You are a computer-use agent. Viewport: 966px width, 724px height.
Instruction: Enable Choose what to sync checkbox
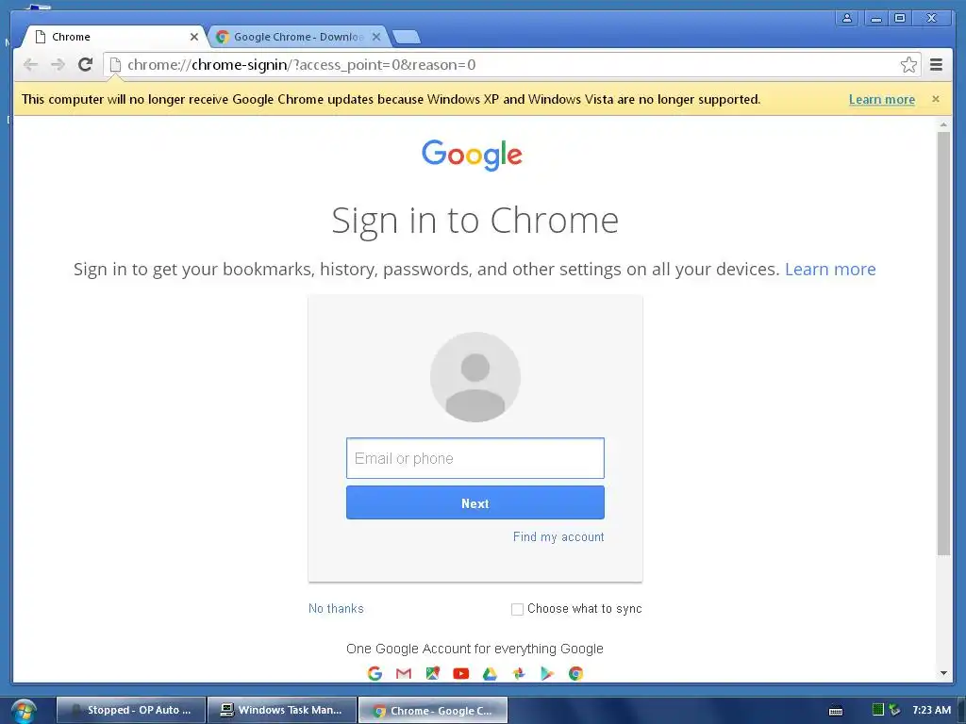pos(517,609)
